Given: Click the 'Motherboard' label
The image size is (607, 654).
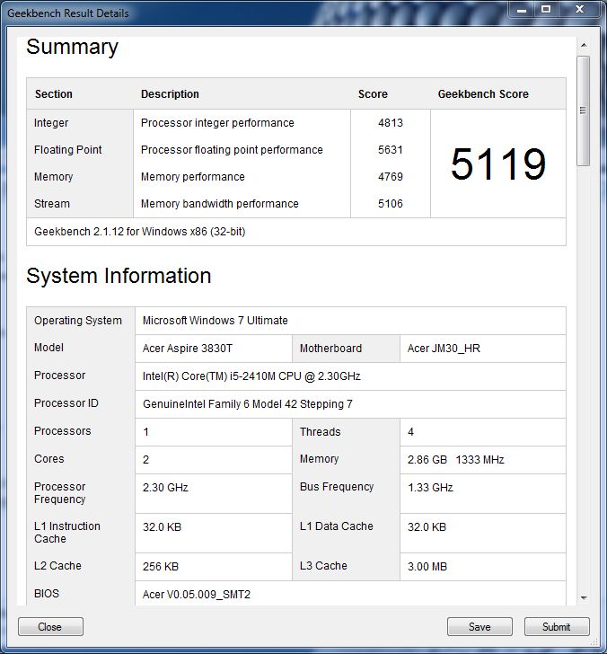Looking at the screenshot, I should (330, 349).
